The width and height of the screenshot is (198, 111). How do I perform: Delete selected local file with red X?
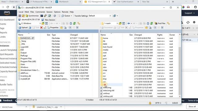pos(41,27)
